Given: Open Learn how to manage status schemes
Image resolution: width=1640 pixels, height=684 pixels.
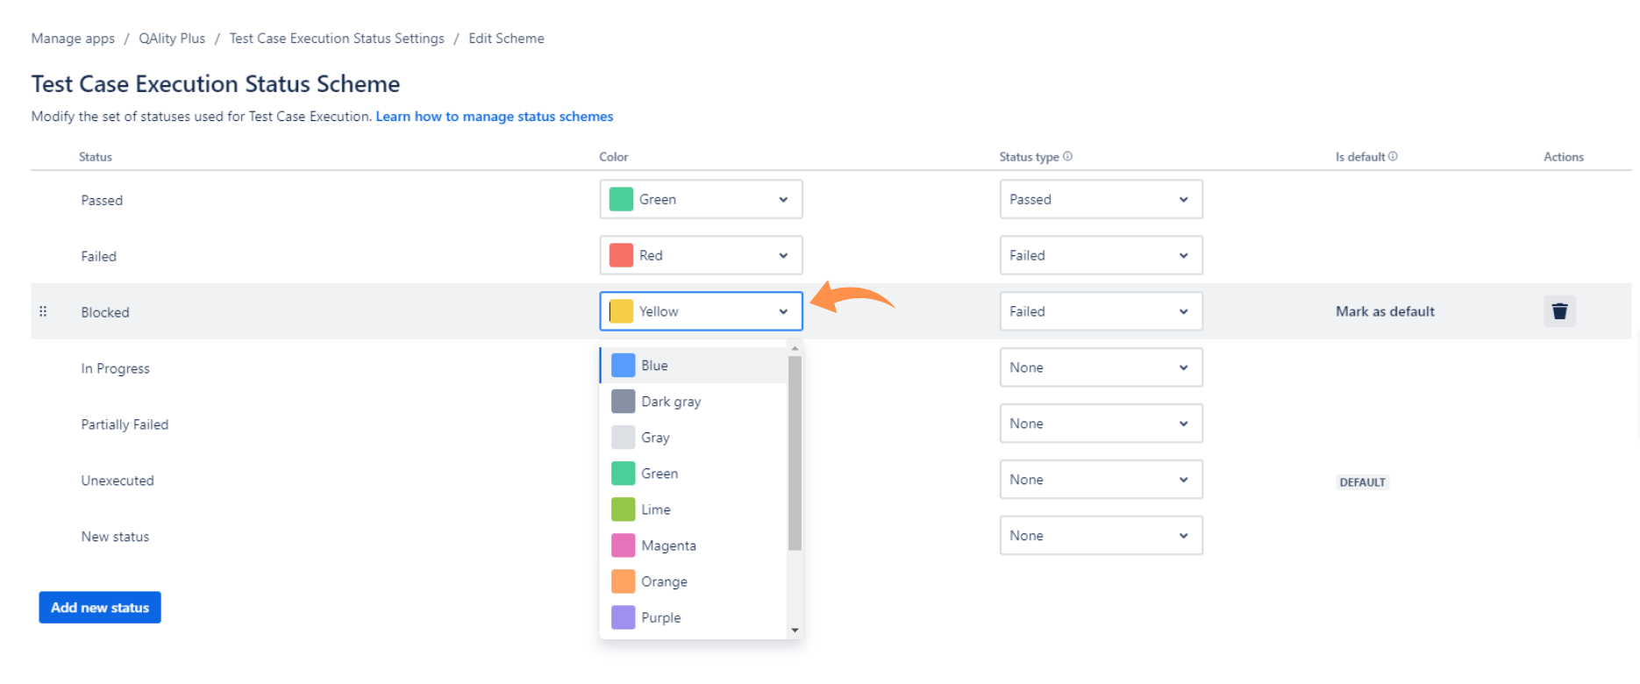Looking at the screenshot, I should coord(495,117).
